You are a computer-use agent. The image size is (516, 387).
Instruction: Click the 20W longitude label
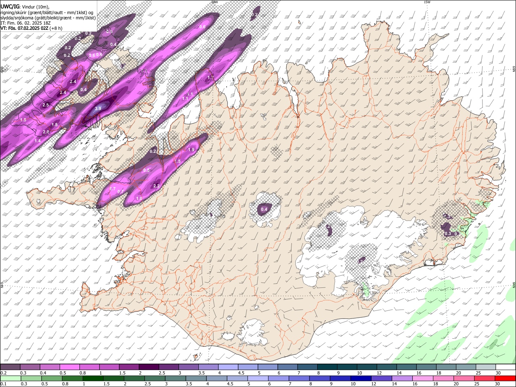click(214, 2)
